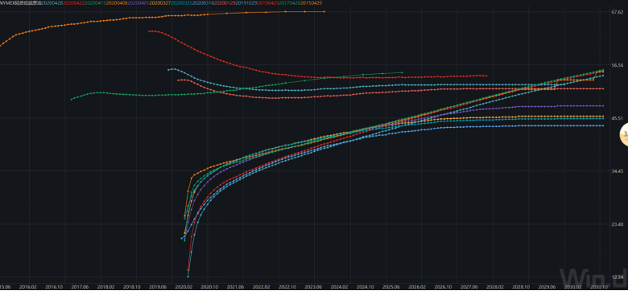Select first point of green 2017 curve

click(x=72, y=99)
